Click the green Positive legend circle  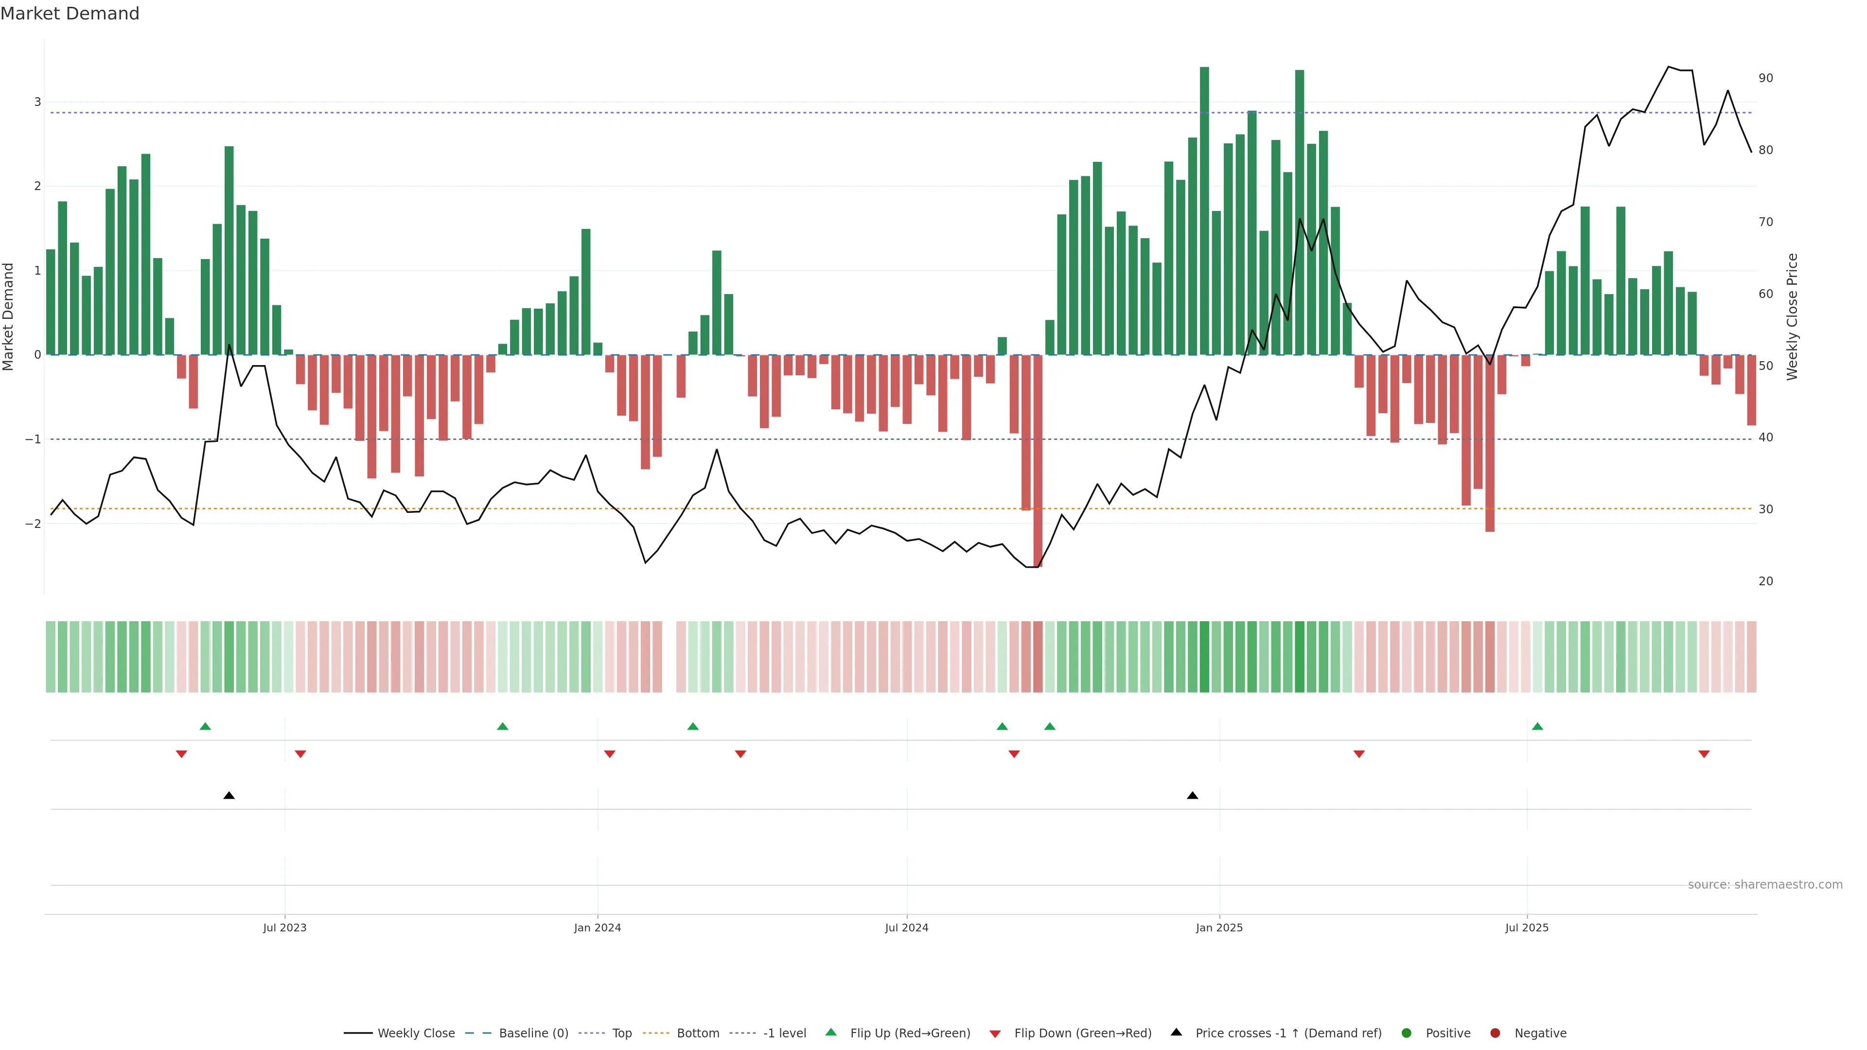(1407, 1033)
